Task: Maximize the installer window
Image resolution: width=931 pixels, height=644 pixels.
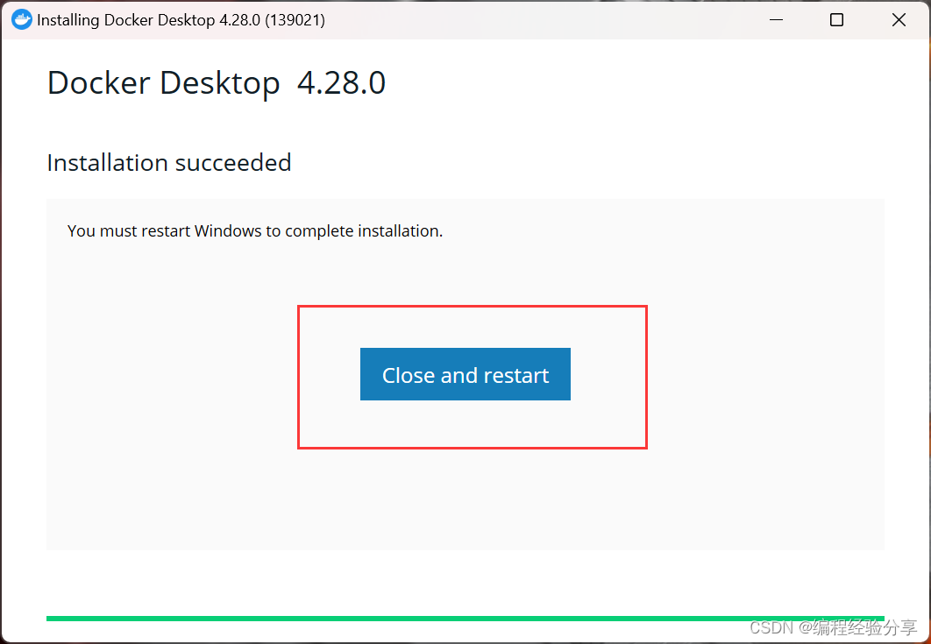Action: [835, 18]
